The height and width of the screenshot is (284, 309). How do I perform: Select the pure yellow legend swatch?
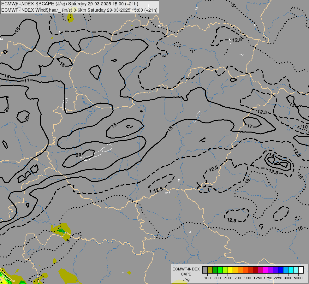tap(230, 270)
